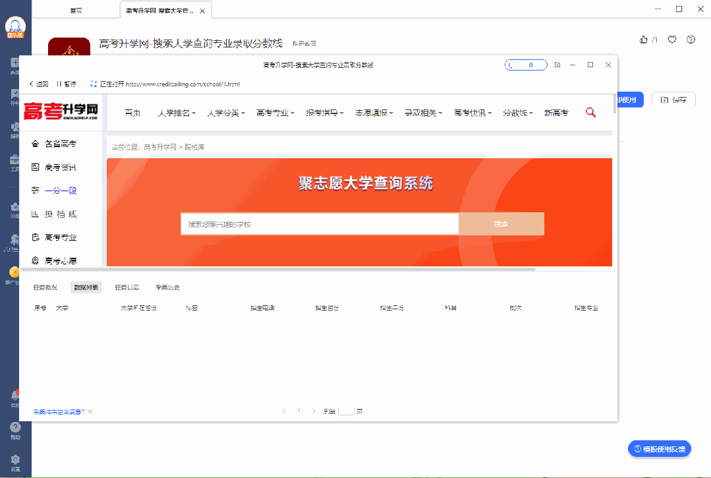Dismiss the 采集结果是否满意 prompt

[90, 412]
